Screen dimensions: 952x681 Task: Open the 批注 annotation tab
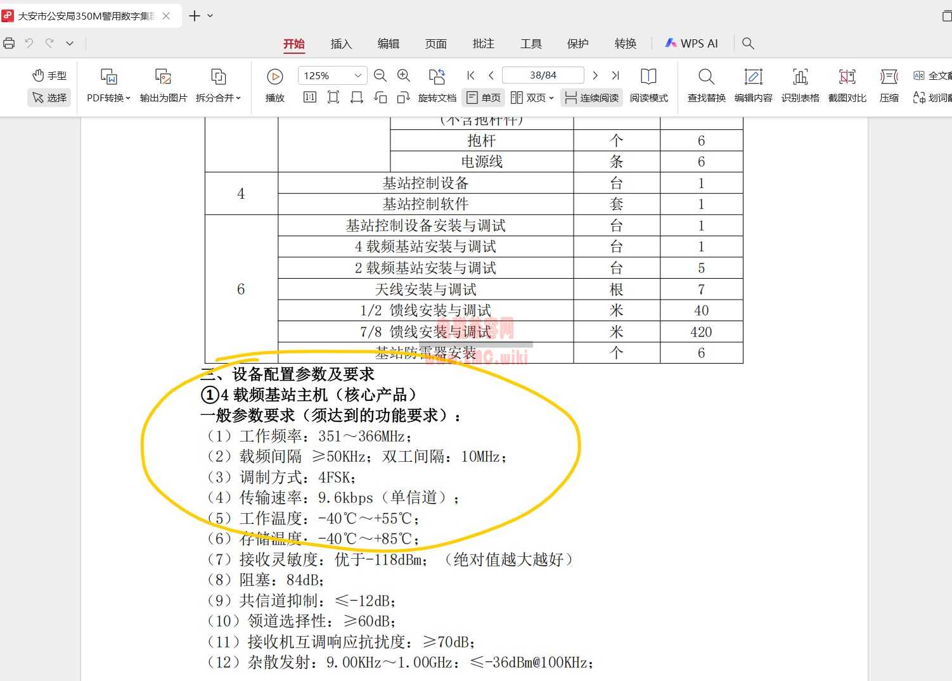point(483,44)
